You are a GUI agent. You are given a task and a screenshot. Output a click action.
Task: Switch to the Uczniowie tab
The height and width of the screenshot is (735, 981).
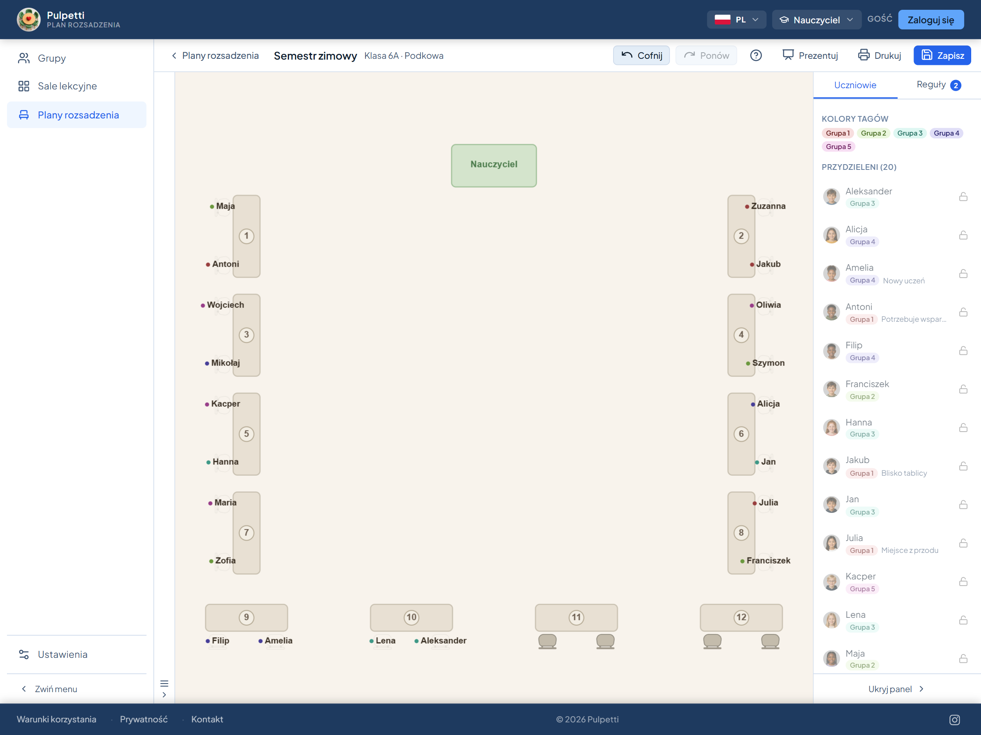[x=855, y=85]
